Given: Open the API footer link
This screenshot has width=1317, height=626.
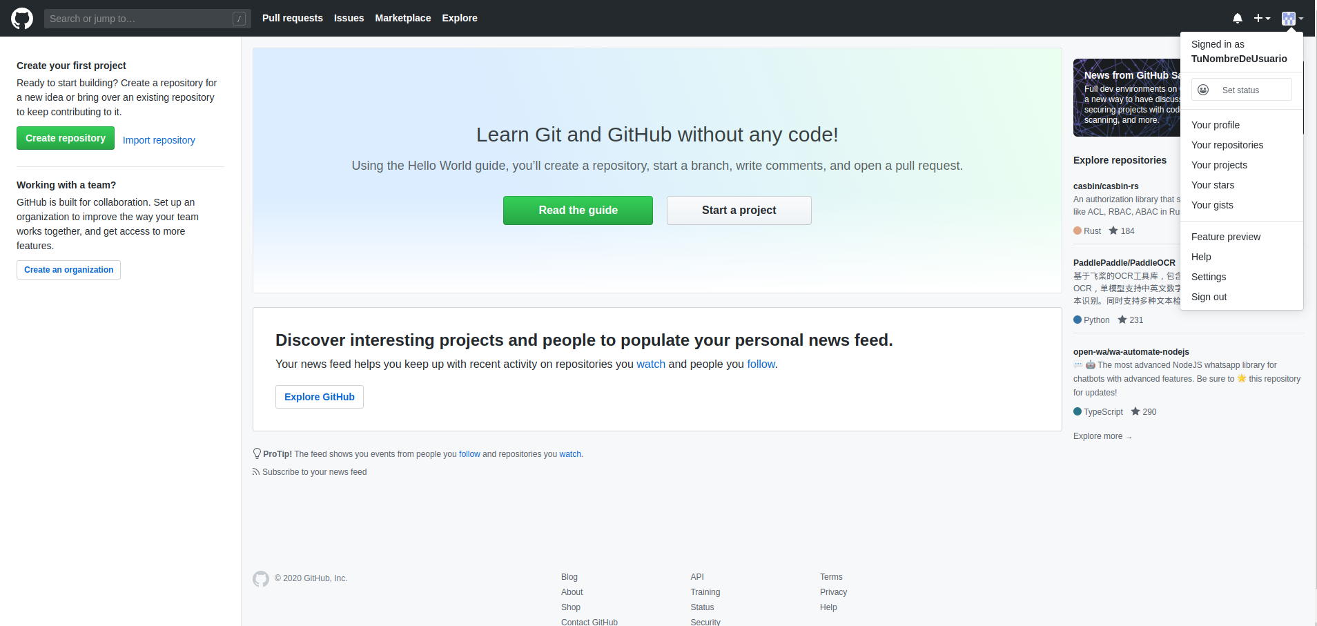Looking at the screenshot, I should [697, 577].
